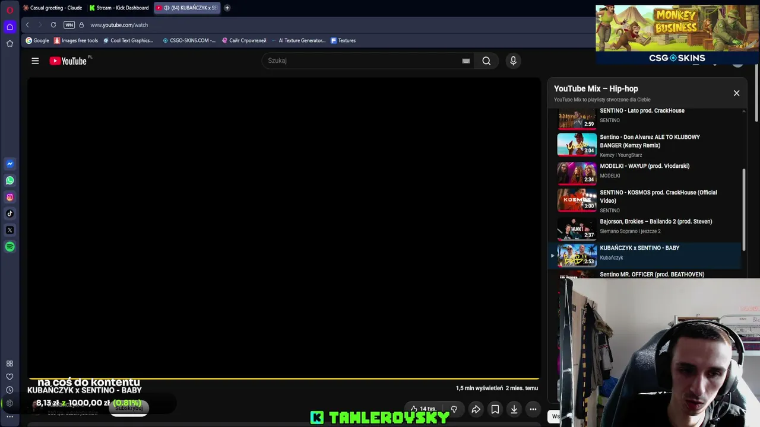Play Sentino MR. OFFICER (prod. BEATHOVEN)
The image size is (760, 427).
coord(652,275)
